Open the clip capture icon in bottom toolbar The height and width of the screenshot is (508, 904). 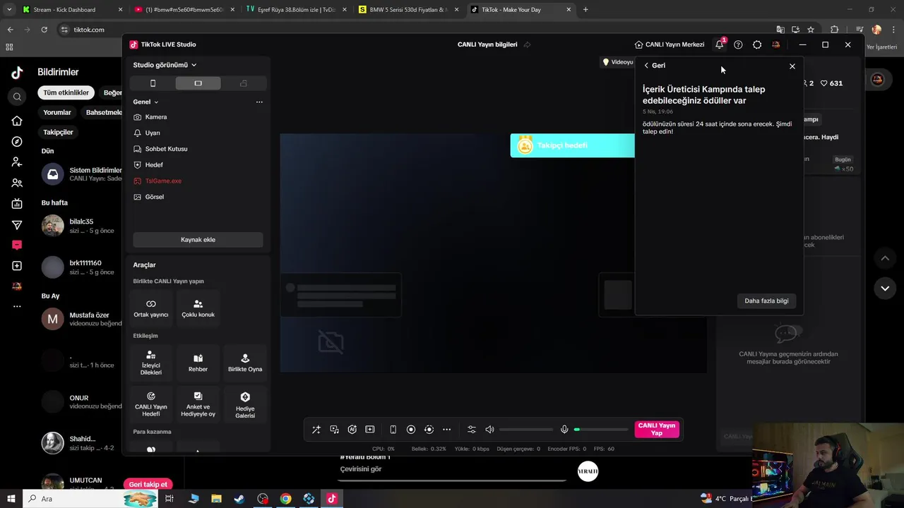pyautogui.click(x=369, y=430)
